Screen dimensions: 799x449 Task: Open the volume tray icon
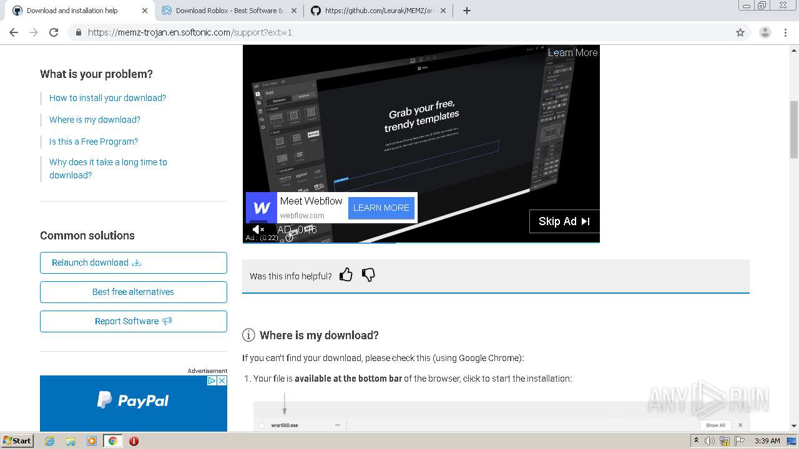click(x=710, y=441)
